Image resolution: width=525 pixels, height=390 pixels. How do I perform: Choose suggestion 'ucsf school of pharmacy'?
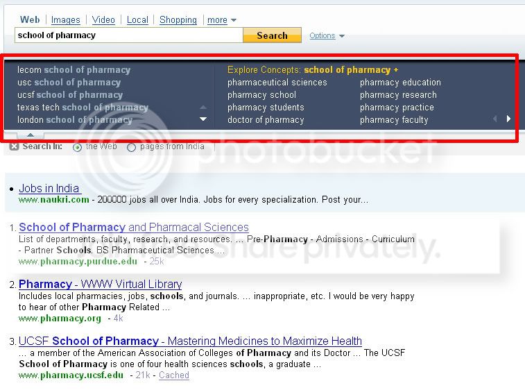point(70,95)
